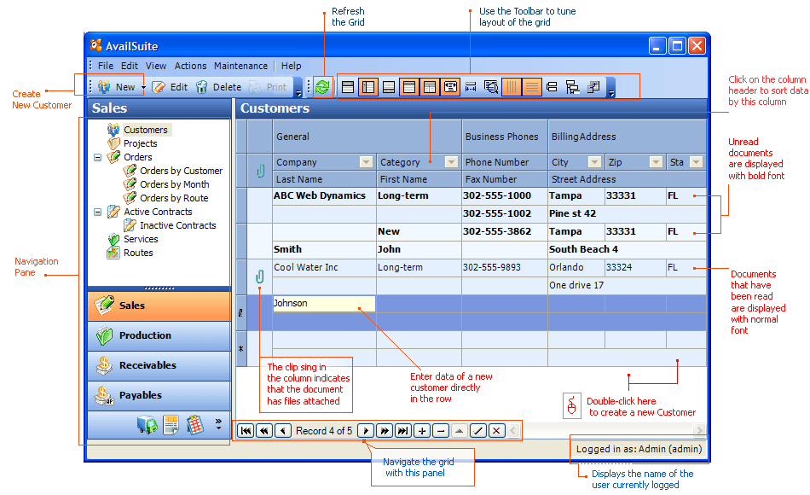Click the red X to cancel edit
This screenshot has height=495, width=810.
tap(496, 431)
